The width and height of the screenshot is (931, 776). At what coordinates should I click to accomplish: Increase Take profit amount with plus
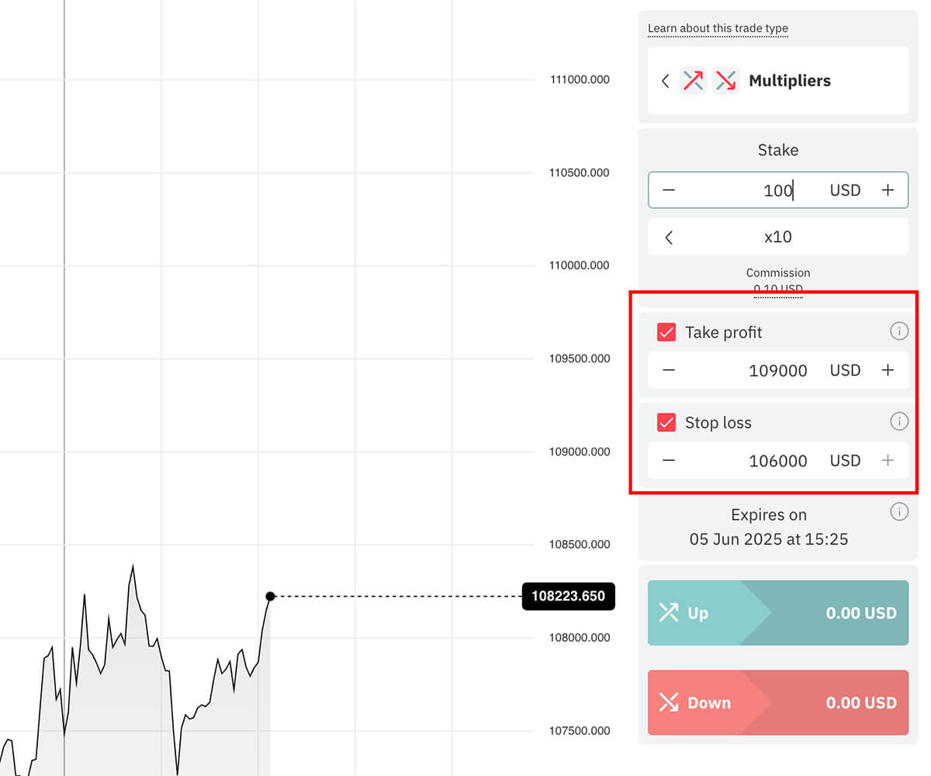pos(888,370)
